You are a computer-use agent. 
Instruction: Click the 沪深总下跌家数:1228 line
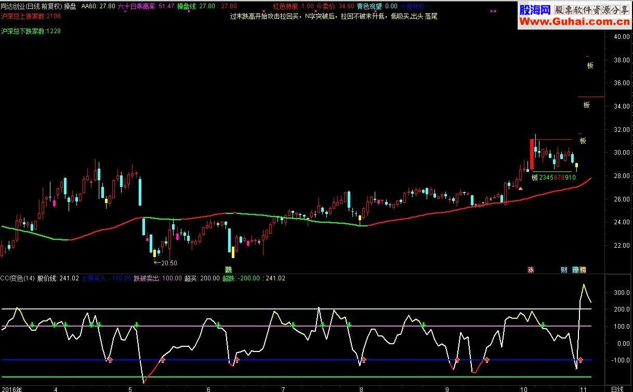tap(31, 31)
